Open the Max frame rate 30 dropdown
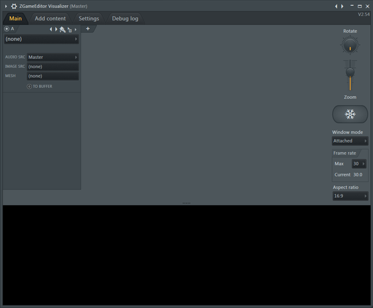Image resolution: width=373 pixels, height=308 pixels. [359, 164]
